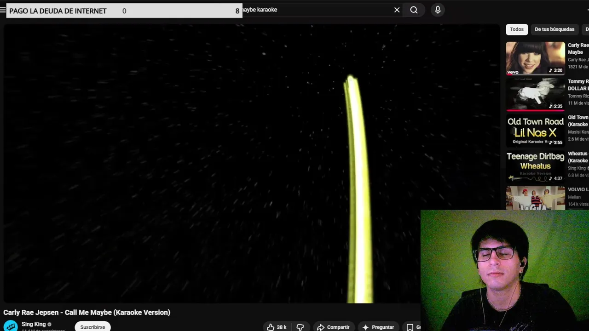The image size is (589, 331).
Task: Clear the search box with the X icon
Action: click(397, 10)
